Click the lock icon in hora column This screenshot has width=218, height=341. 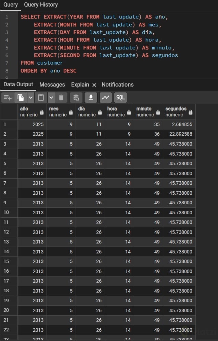(x=129, y=112)
